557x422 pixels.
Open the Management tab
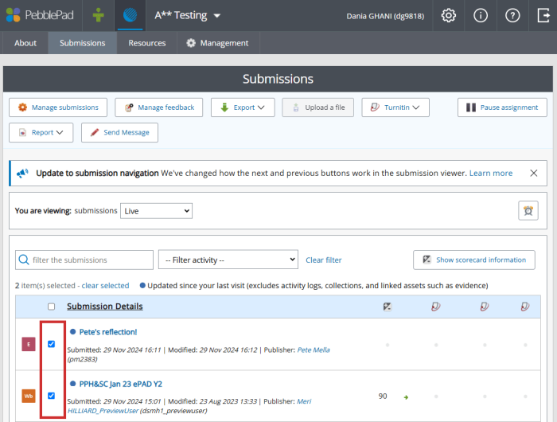coord(217,43)
